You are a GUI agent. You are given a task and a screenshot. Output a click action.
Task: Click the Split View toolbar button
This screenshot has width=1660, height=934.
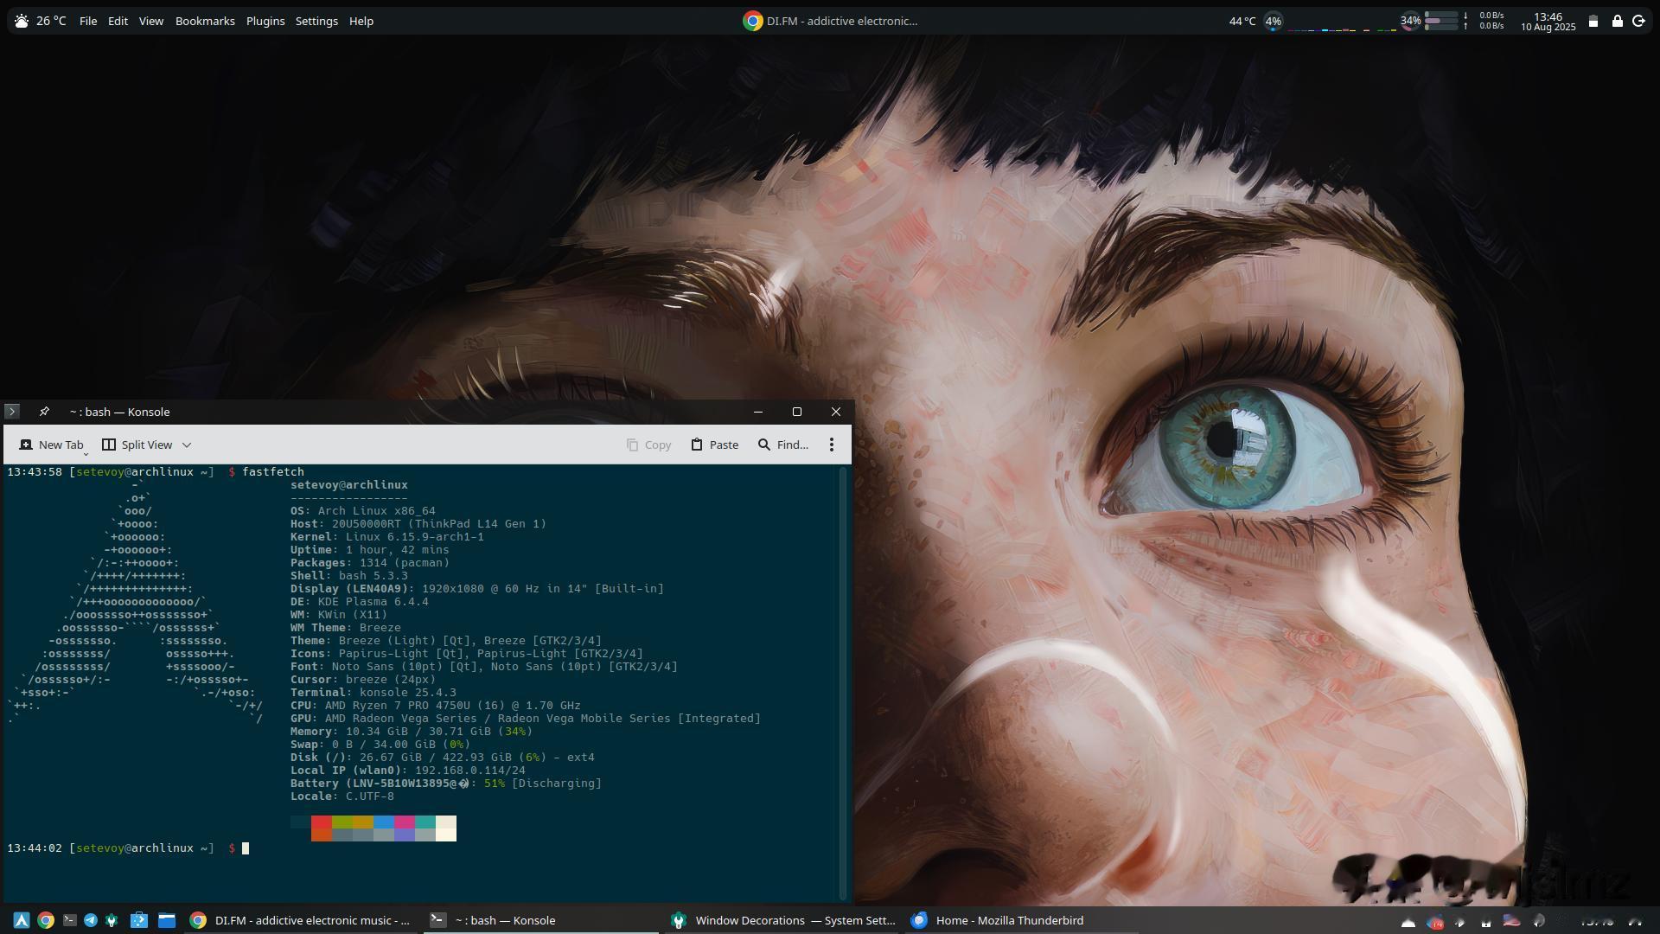click(x=137, y=445)
